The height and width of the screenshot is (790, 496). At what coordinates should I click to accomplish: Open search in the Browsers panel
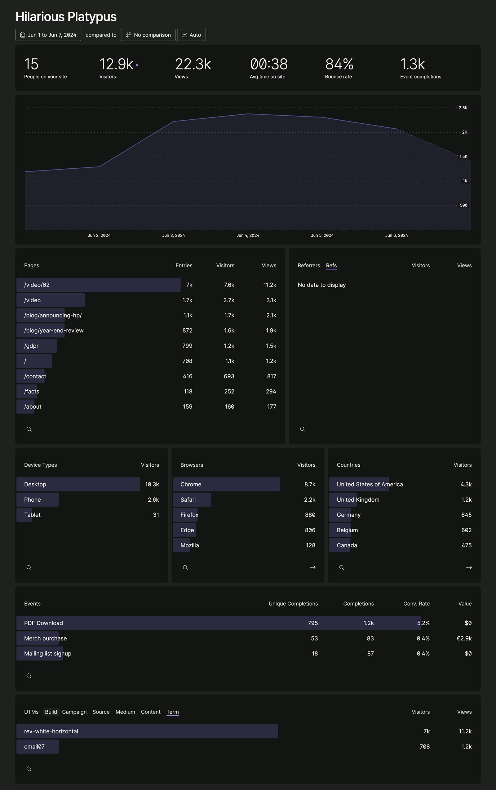(x=185, y=567)
